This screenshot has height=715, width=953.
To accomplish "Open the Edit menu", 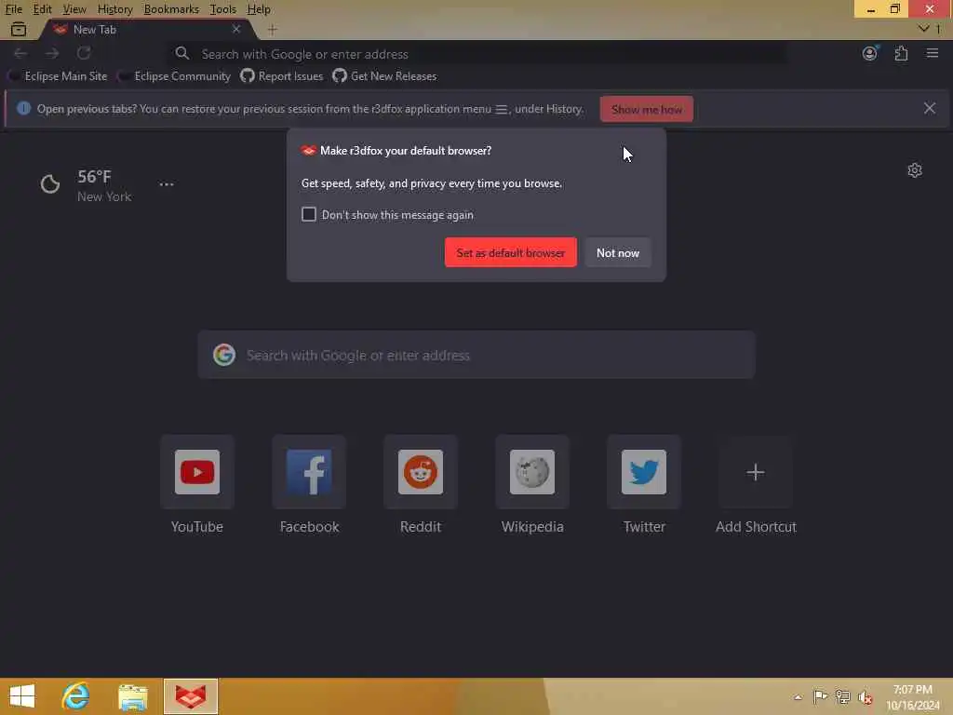I will pos(42,9).
